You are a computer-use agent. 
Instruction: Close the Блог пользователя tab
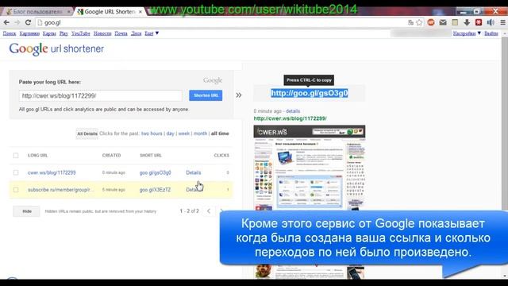69,12
